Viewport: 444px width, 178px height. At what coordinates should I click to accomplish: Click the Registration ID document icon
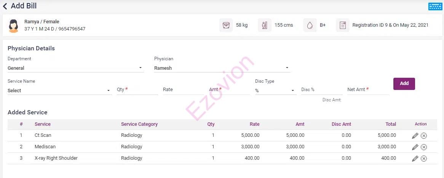point(342,25)
